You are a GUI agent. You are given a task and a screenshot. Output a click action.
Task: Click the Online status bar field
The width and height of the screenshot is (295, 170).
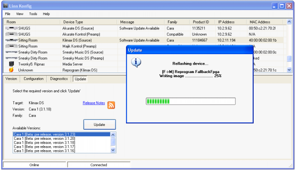click(34, 165)
